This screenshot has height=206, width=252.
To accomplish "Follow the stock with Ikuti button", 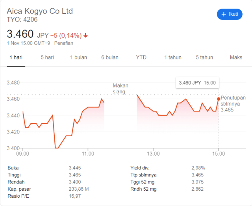I will coord(230,14).
